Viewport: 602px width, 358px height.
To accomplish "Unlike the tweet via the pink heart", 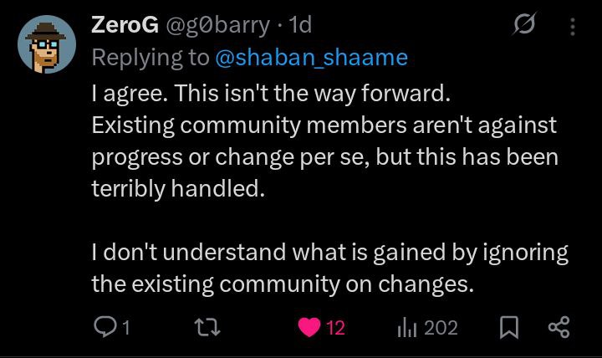I will pos(309,328).
